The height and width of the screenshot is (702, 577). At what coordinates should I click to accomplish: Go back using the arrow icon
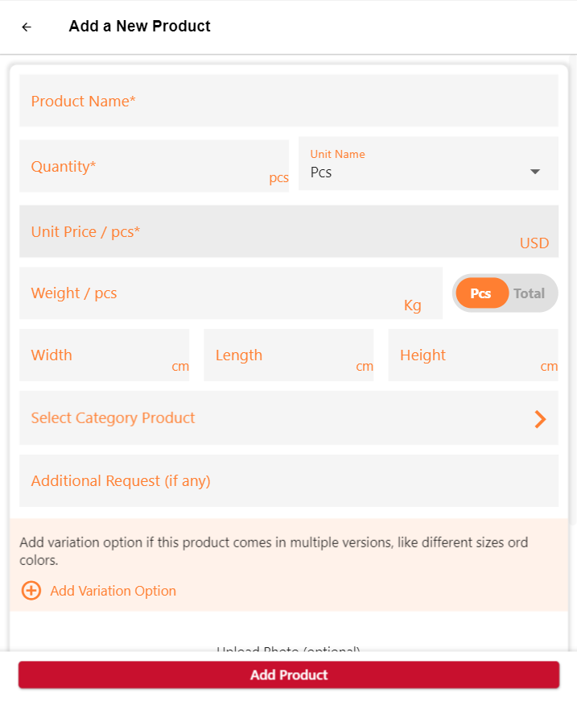pyautogui.click(x=27, y=27)
